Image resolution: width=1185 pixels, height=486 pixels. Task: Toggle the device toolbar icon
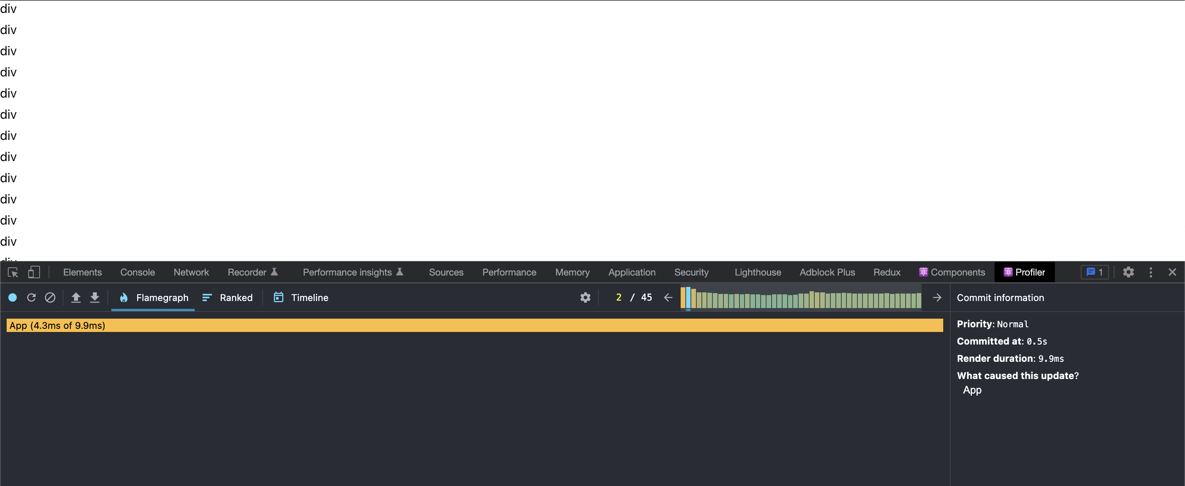click(34, 272)
